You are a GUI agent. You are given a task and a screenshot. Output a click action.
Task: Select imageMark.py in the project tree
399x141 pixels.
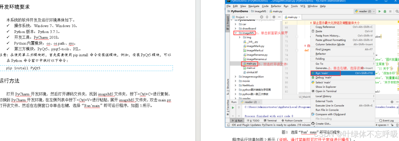pyautogui.click(x=253, y=46)
